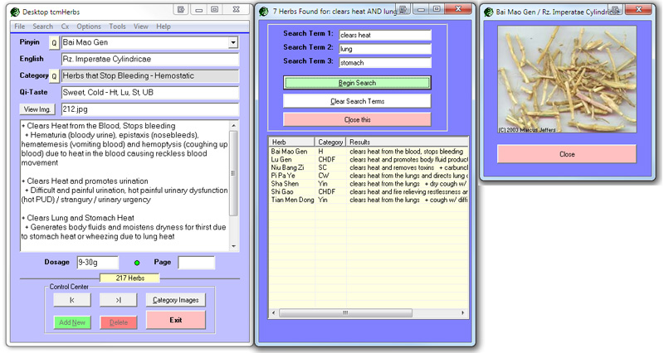Click Search Term 3 field containing stomach

pos(385,63)
